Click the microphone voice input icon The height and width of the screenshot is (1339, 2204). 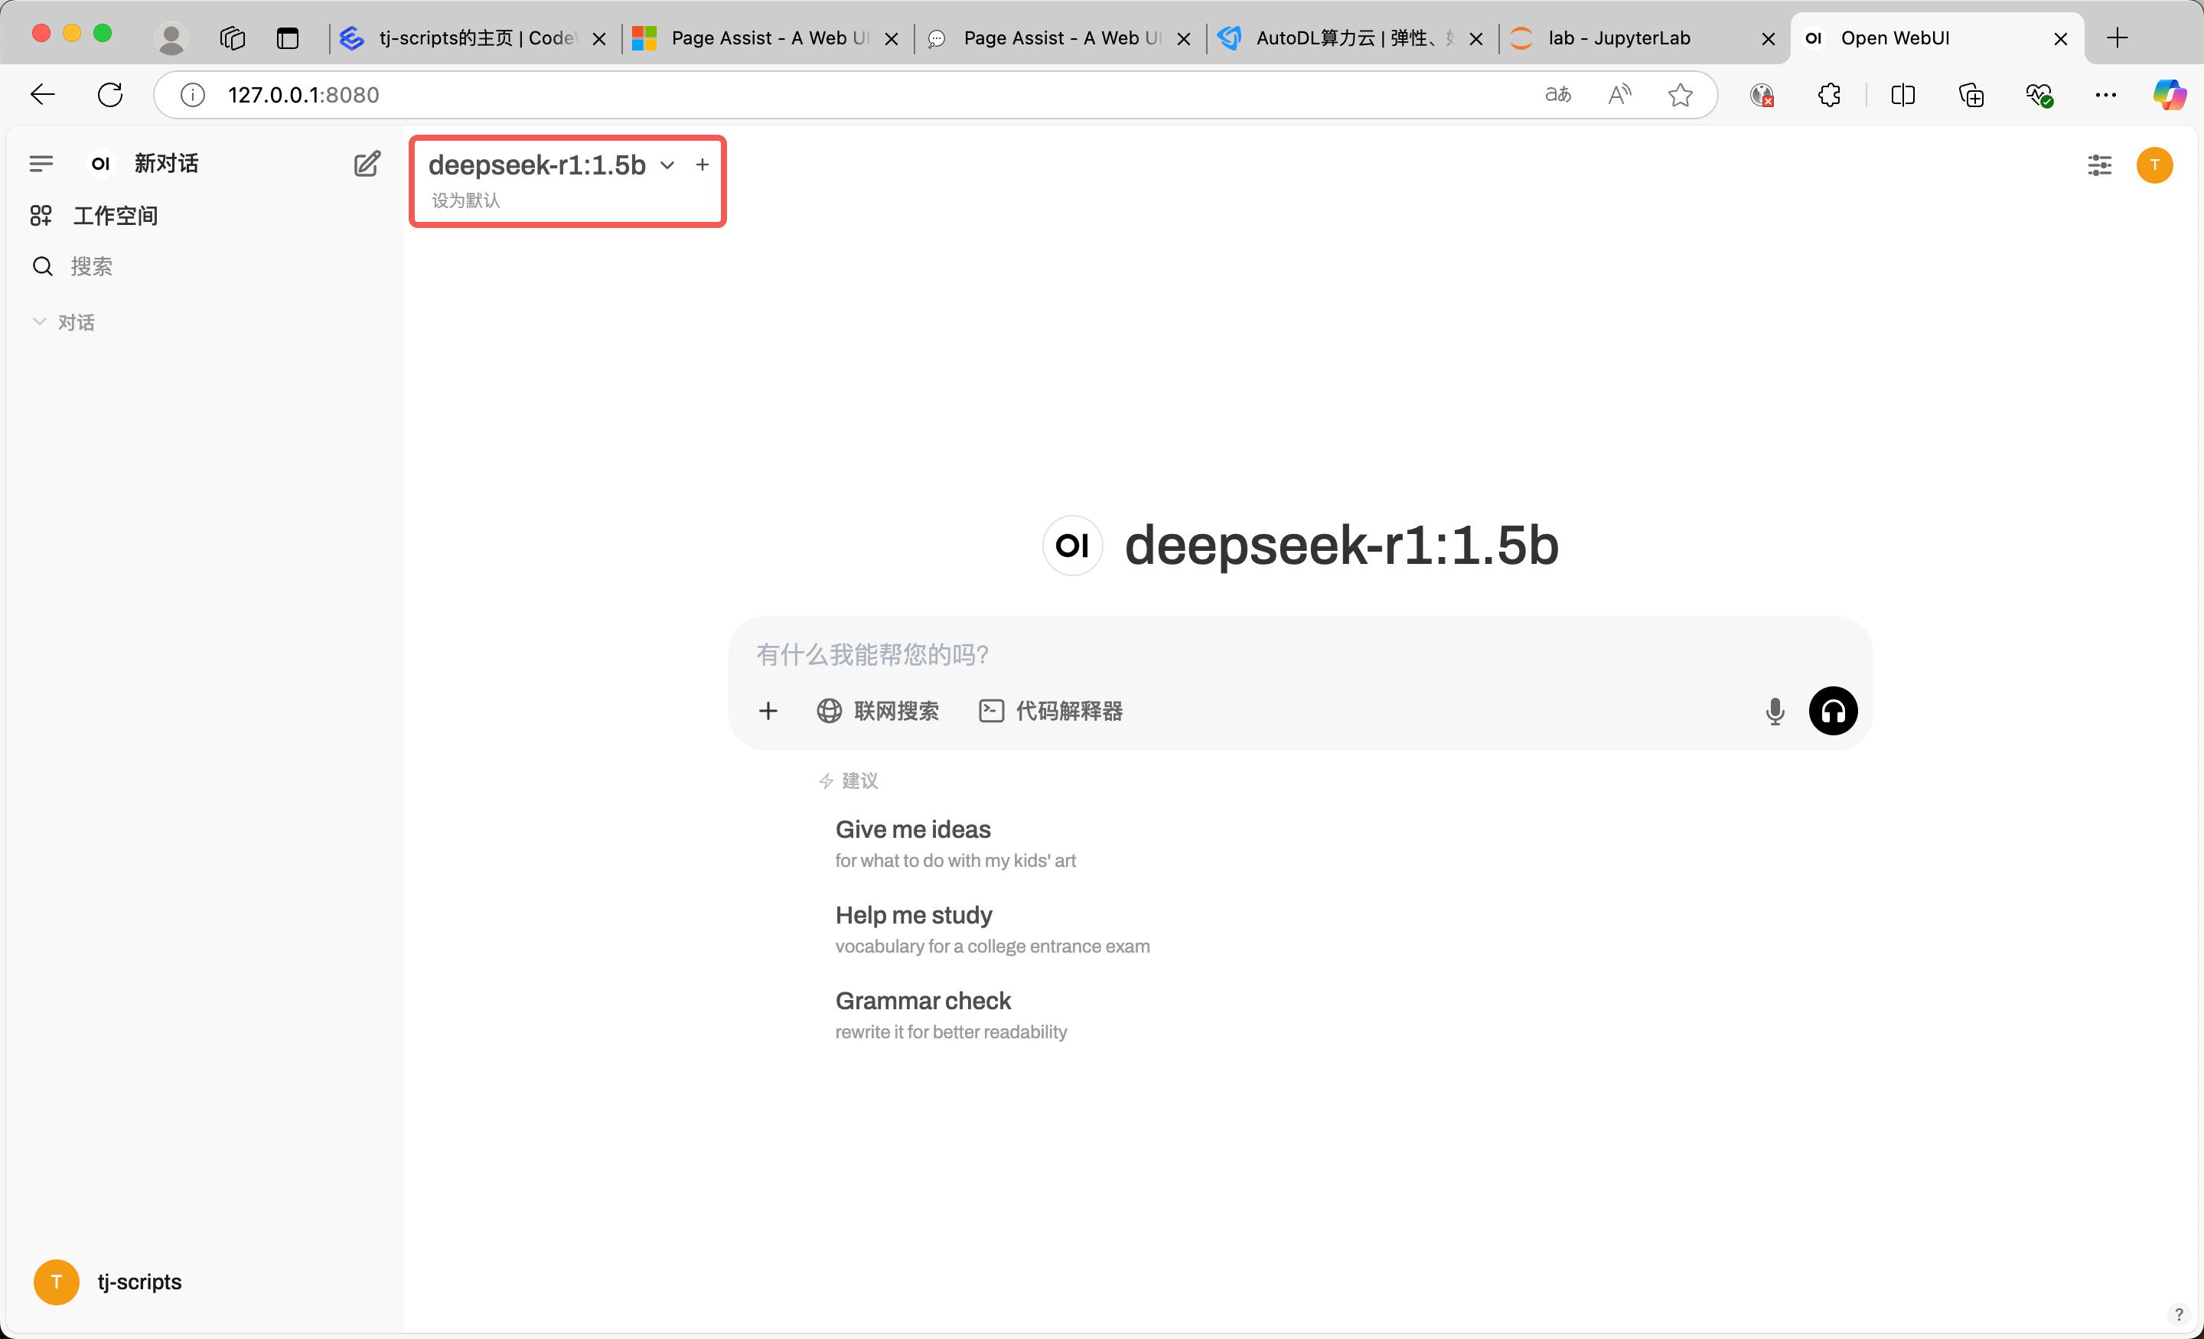[x=1775, y=711]
